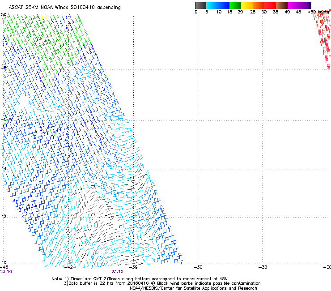
Task: Click the cyan-to-blue 5-15 knots legend segment
Action: pyautogui.click(x=218, y=5)
